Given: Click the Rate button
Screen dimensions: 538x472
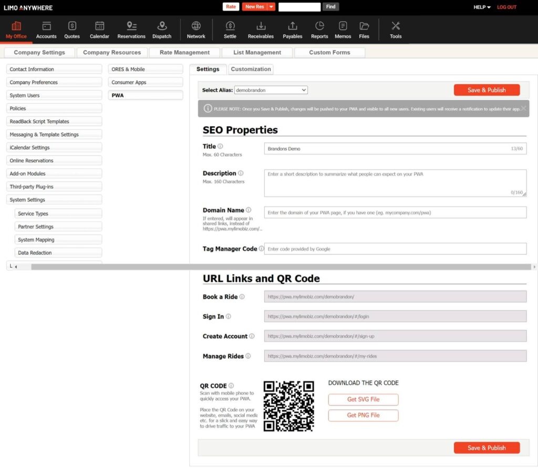Looking at the screenshot, I should (x=231, y=6).
